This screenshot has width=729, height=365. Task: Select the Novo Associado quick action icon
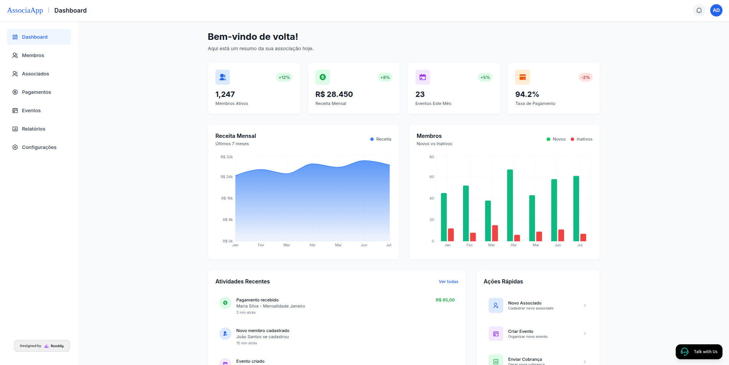(496, 305)
